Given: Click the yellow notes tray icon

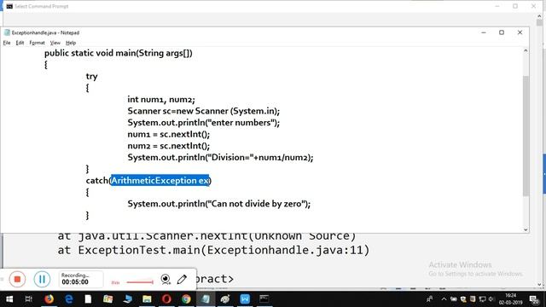Looking at the screenshot, I should pyautogui.click(x=473, y=299).
